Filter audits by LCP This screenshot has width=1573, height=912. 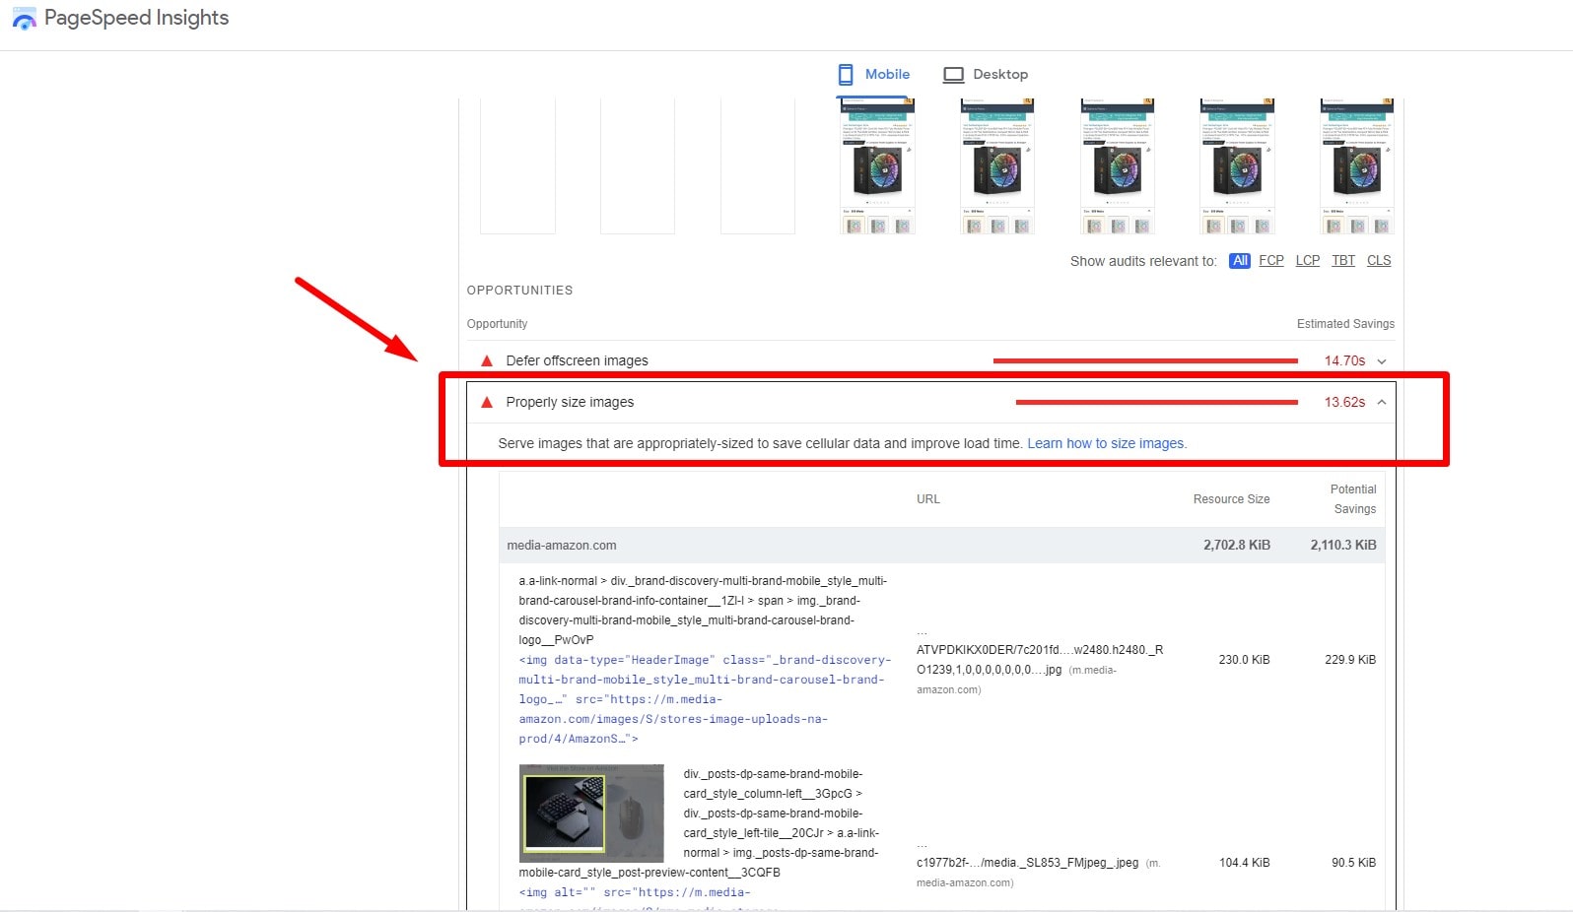tap(1307, 261)
